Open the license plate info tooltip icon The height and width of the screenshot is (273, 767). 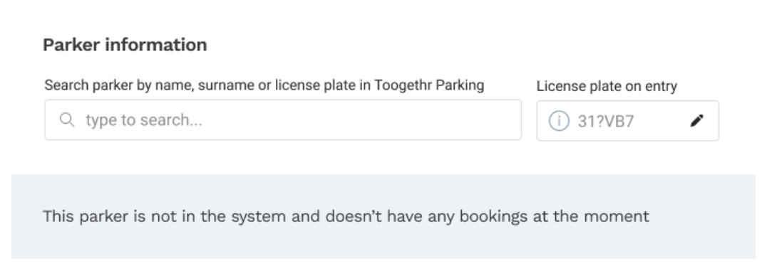[x=559, y=120]
